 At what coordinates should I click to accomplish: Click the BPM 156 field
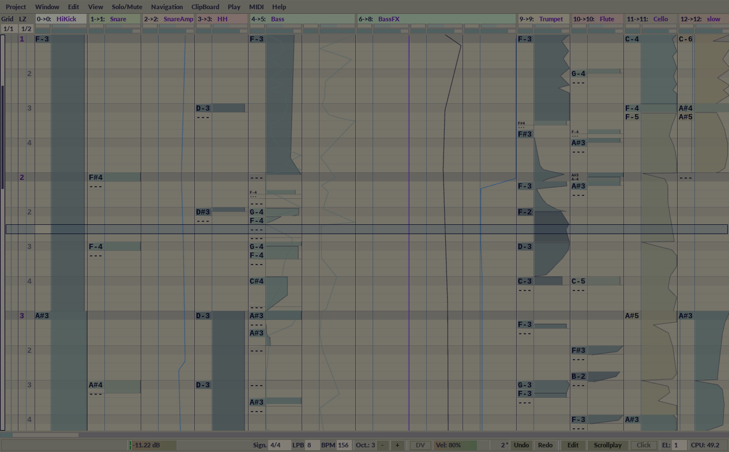tap(343, 445)
